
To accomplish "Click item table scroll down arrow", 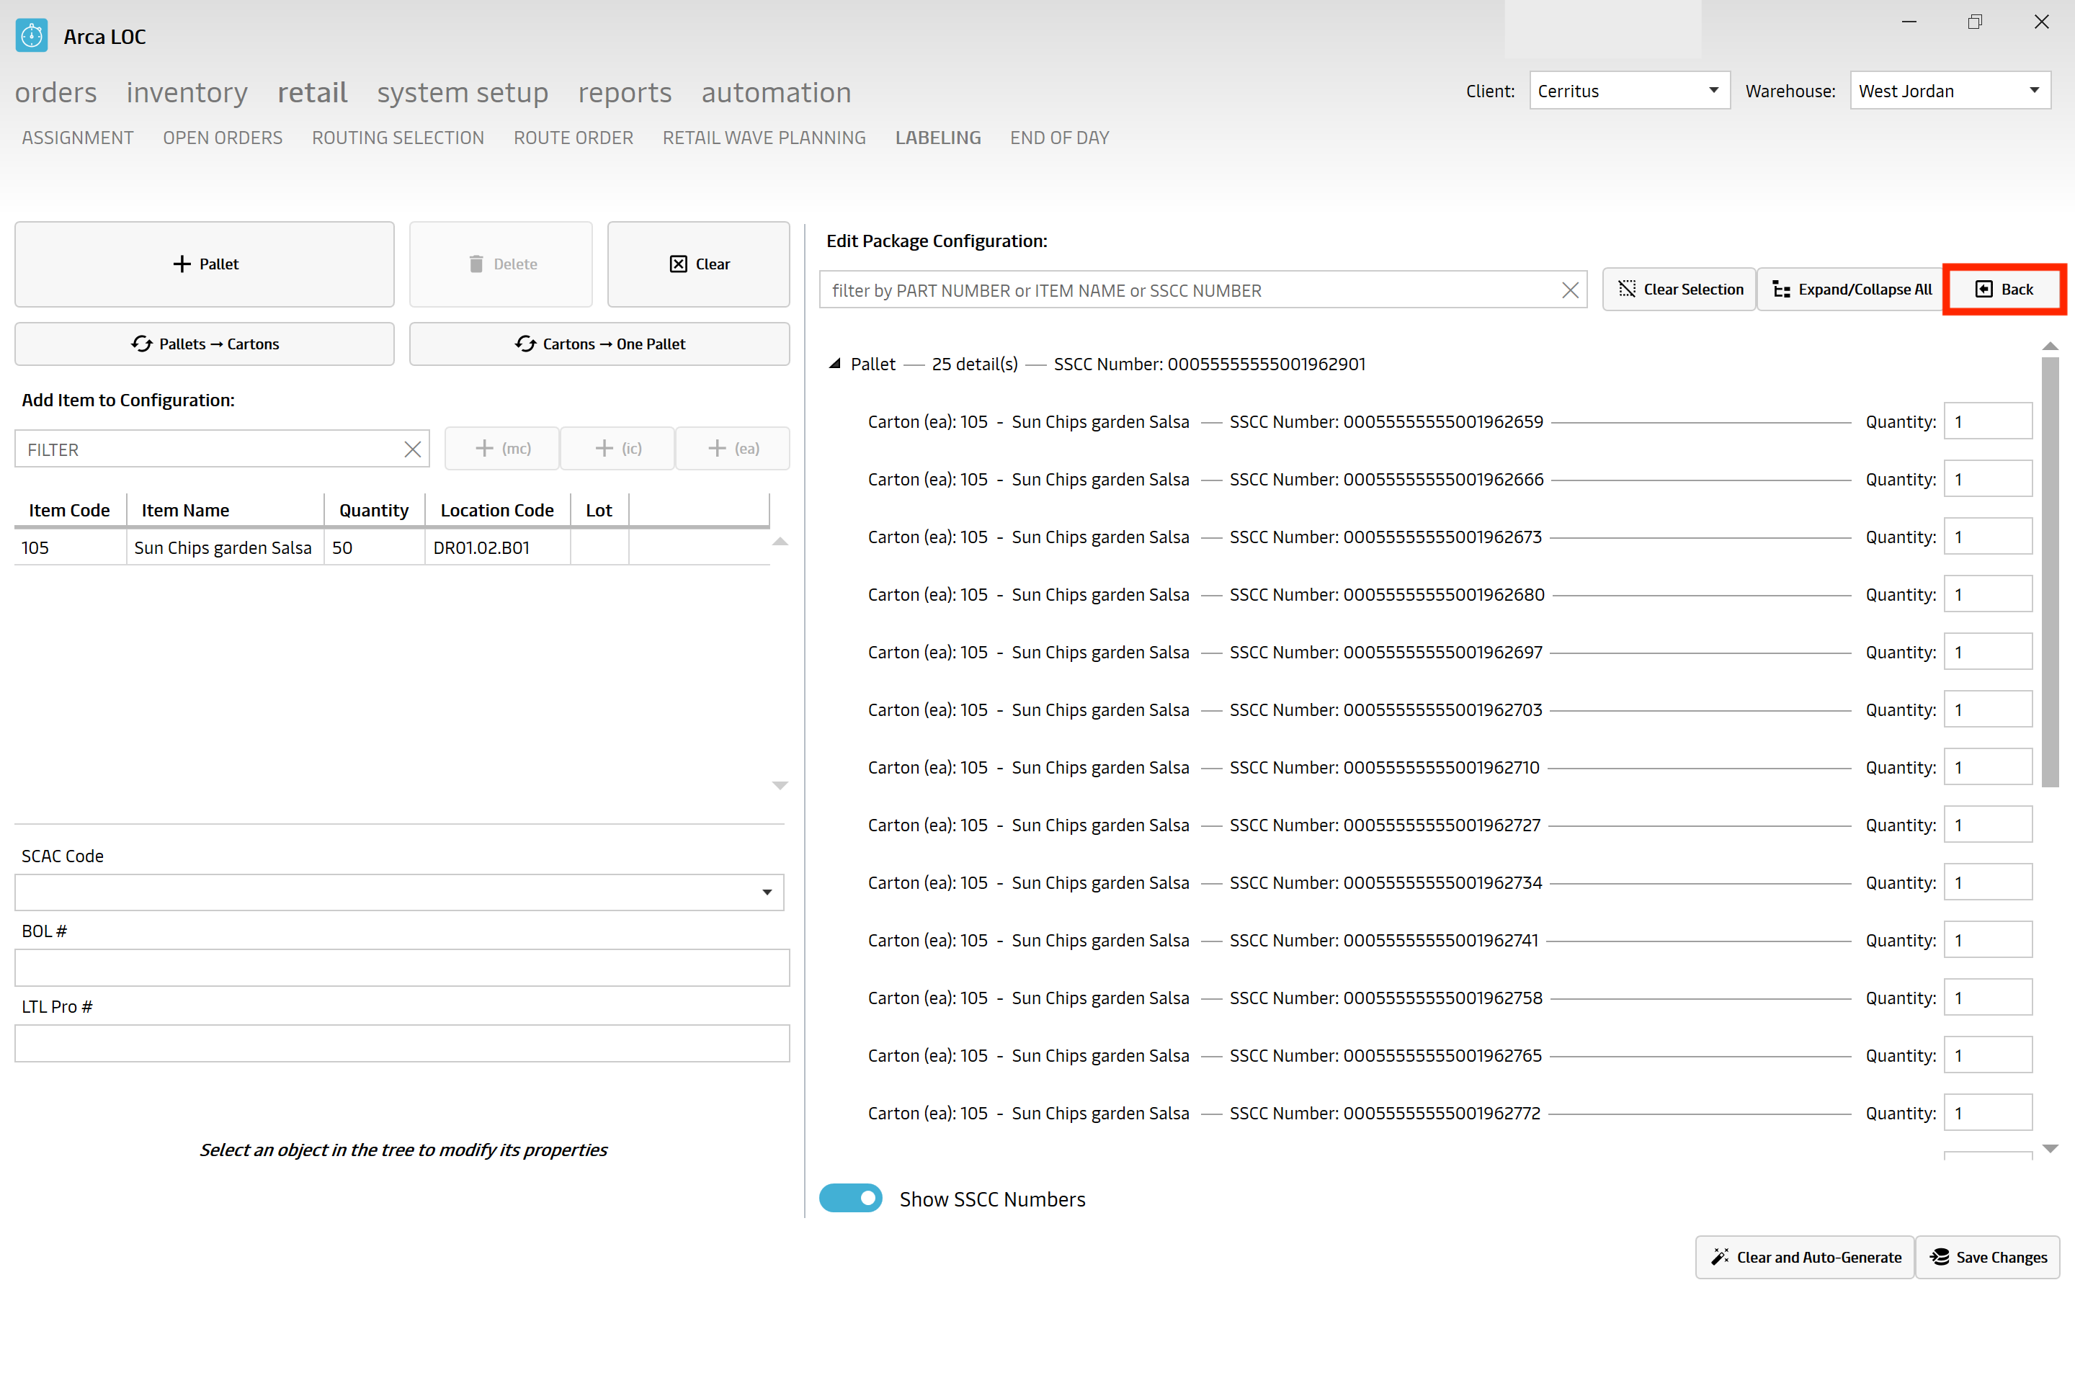I will (780, 785).
